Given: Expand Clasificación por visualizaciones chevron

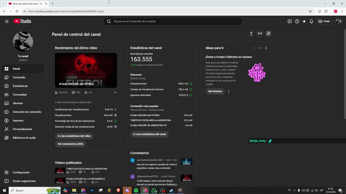Looking at the screenshot, I should pyautogui.click(x=115, y=110).
